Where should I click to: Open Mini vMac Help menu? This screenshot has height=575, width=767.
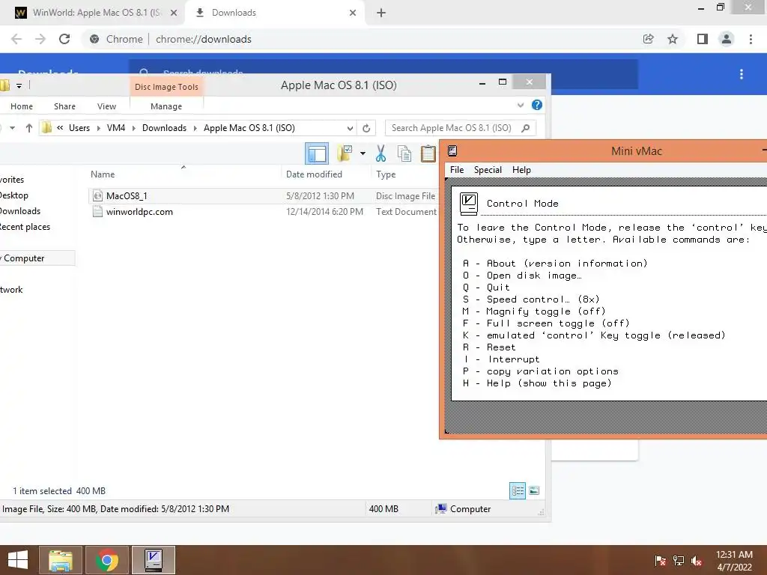coord(521,170)
